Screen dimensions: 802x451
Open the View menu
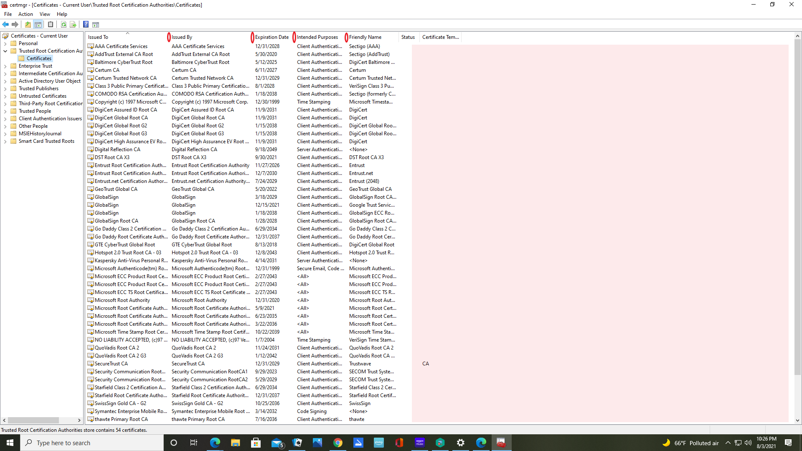(x=45, y=14)
